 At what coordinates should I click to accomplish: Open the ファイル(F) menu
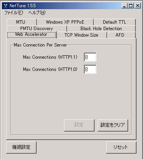click(x=14, y=13)
